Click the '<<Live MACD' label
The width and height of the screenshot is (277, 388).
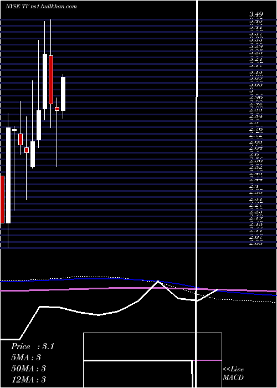point(233,374)
